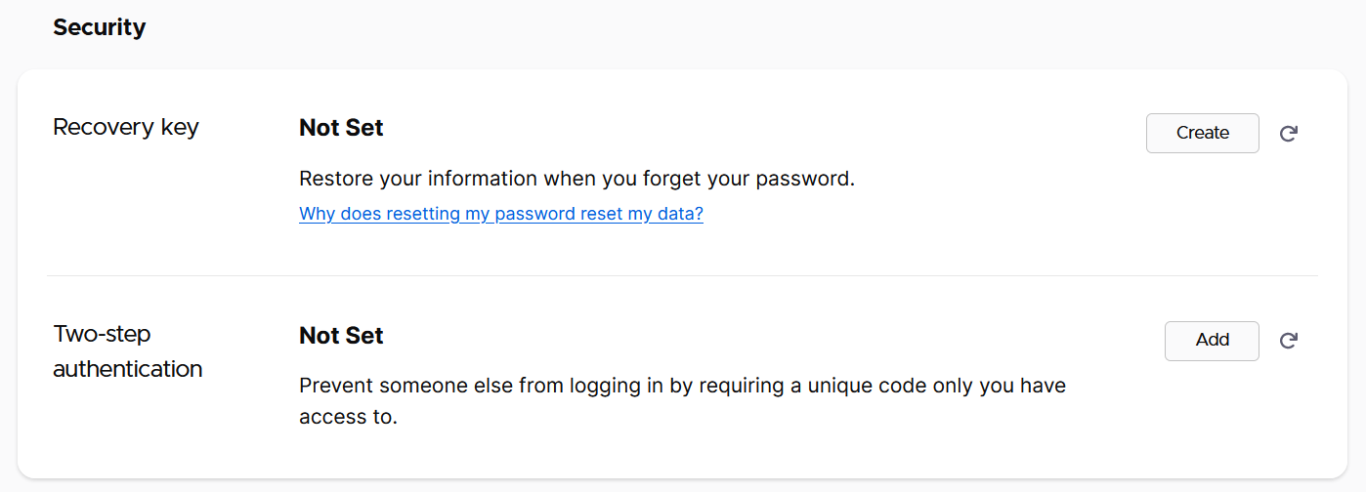This screenshot has height=492, width=1366.
Task: Click the divider between the two security rows
Action: [682, 276]
